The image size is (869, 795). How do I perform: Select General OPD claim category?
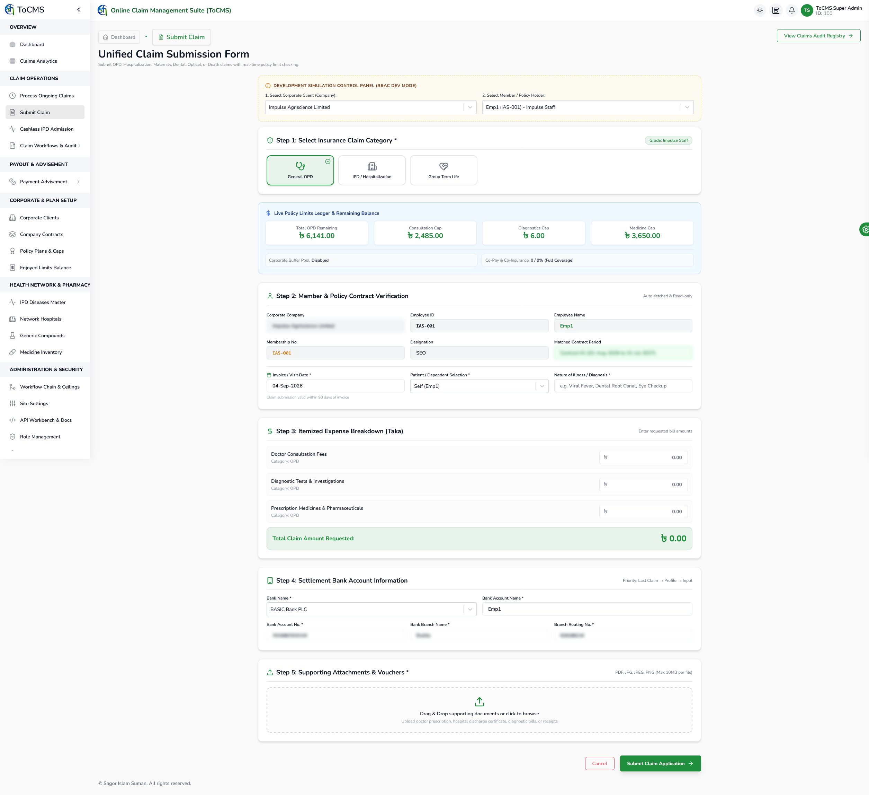click(x=300, y=171)
